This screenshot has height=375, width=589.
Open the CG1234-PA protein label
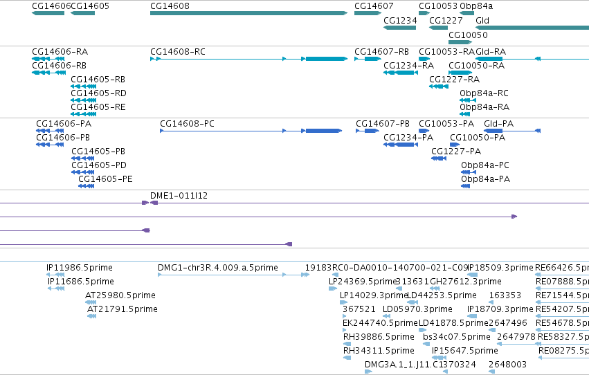click(408, 138)
